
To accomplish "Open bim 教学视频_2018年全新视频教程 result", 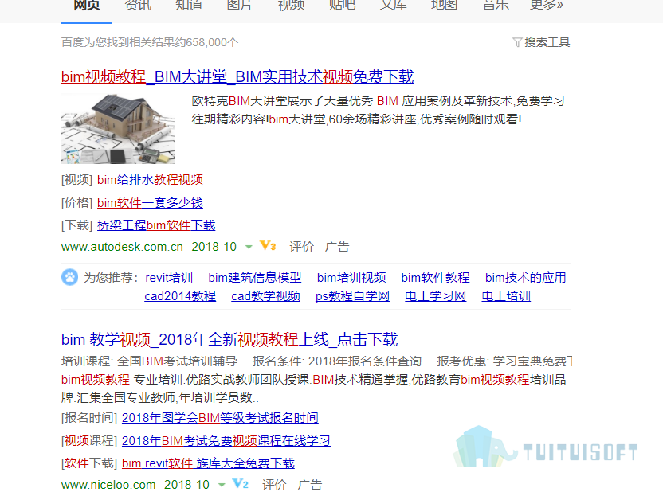I will [x=229, y=339].
